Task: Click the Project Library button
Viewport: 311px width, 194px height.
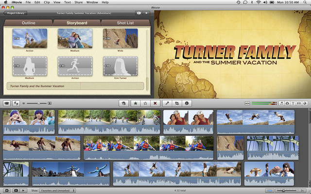Action: [x=15, y=13]
